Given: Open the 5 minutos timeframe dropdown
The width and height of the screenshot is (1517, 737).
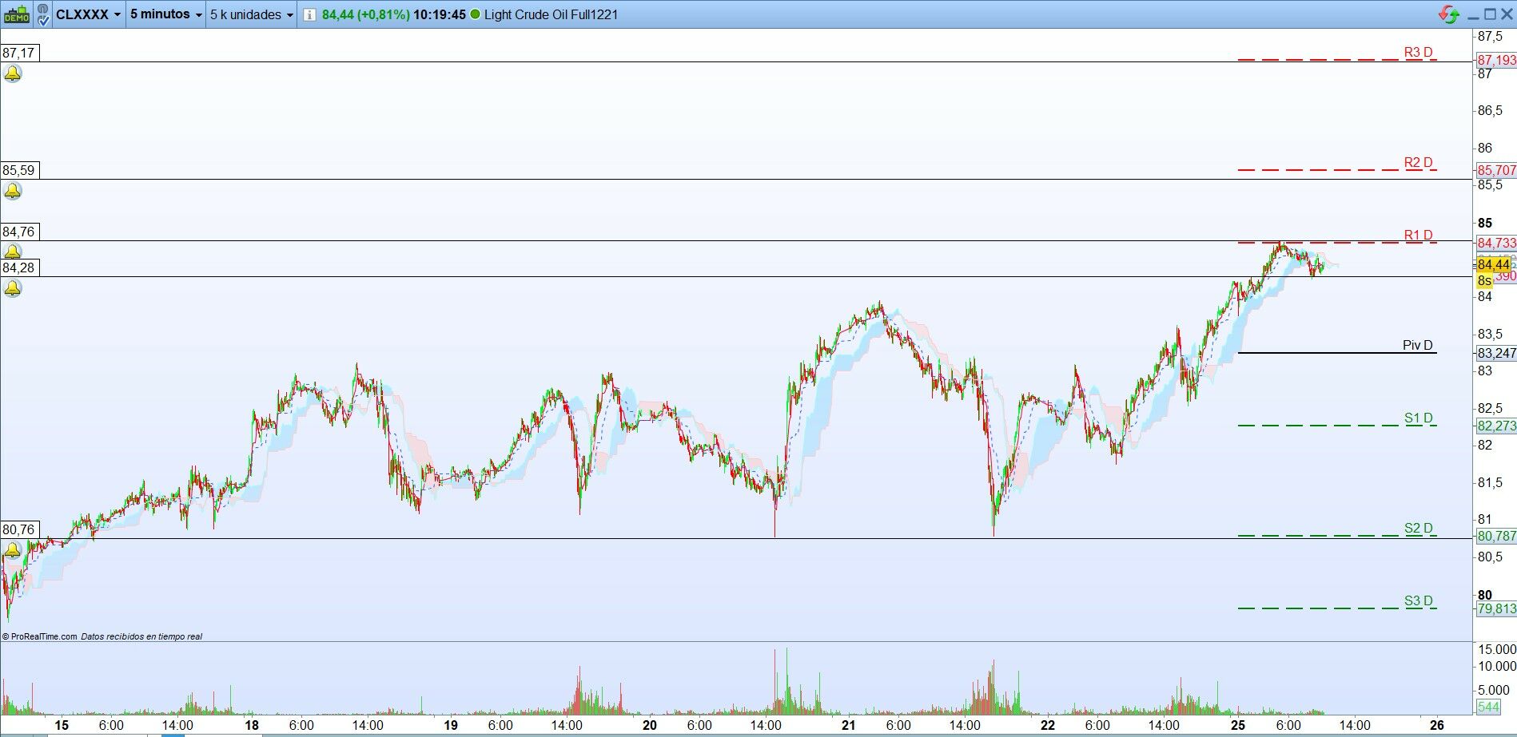Looking at the screenshot, I should pos(166,14).
